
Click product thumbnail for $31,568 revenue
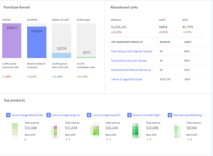pos(15,130)
